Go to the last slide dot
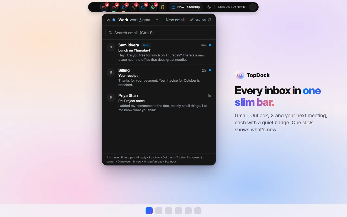This screenshot has width=347, height=217. [198, 211]
